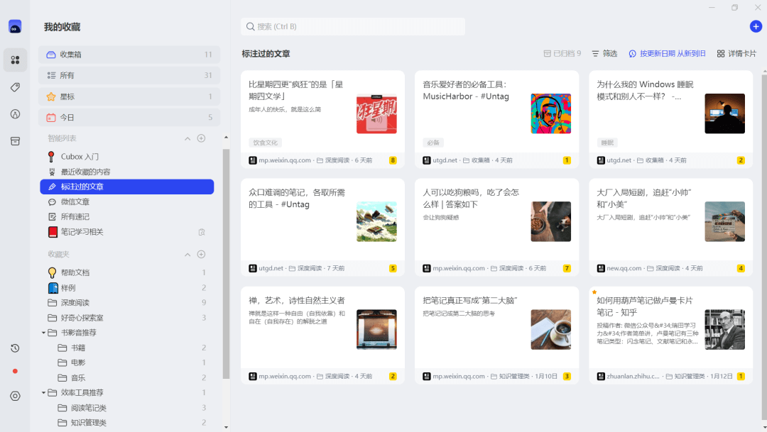Click the blue plus button to add new content
The width and height of the screenshot is (767, 432).
tap(754, 26)
